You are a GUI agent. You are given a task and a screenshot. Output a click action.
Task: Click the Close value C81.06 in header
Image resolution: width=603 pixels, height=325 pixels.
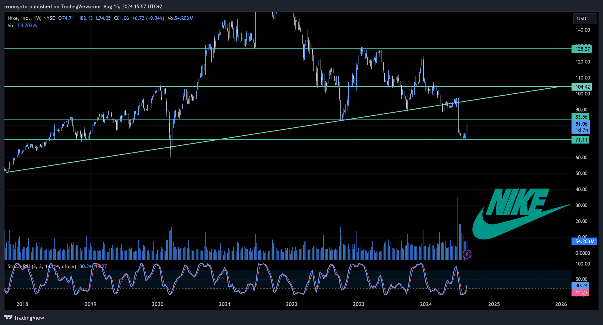(121, 18)
